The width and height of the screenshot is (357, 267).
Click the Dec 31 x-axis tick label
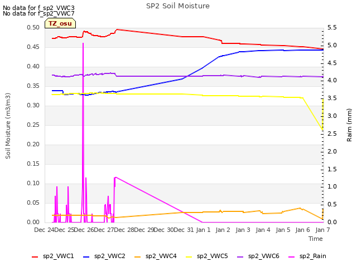point(184,230)
